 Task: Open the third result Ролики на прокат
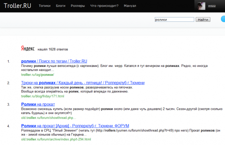click(38, 104)
